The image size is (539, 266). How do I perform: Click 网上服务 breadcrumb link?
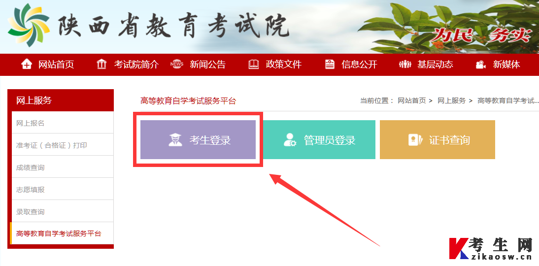tap(451, 100)
